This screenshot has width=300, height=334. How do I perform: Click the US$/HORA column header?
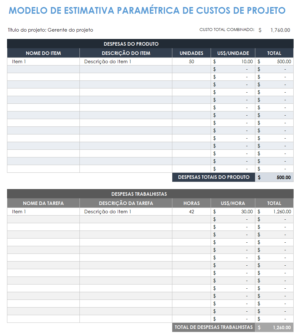tap(233, 203)
